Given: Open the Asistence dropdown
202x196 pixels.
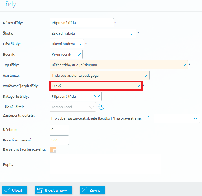Looking at the screenshot, I should tap(99, 75).
